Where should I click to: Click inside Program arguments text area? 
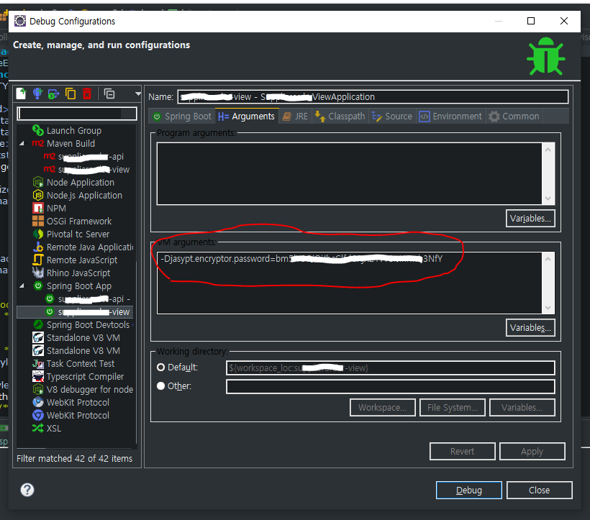point(350,173)
